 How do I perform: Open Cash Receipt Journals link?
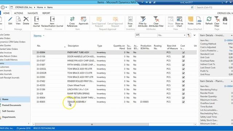(x=10, y=78)
